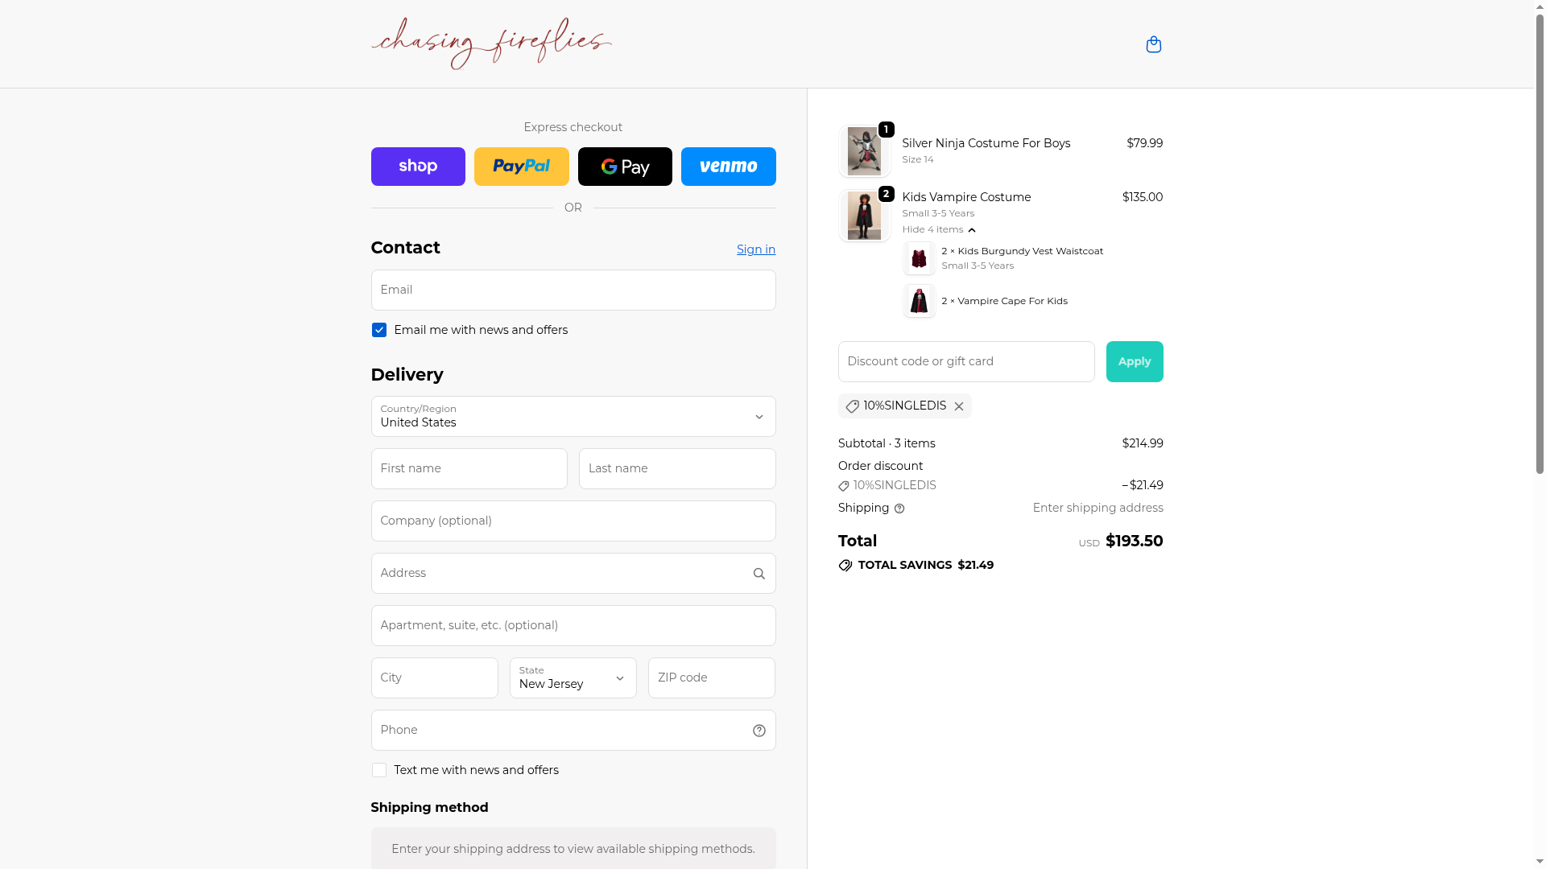Viewport: 1546px width, 869px height.
Task: Click the Shop Pay express checkout button
Action: pyautogui.click(x=418, y=167)
